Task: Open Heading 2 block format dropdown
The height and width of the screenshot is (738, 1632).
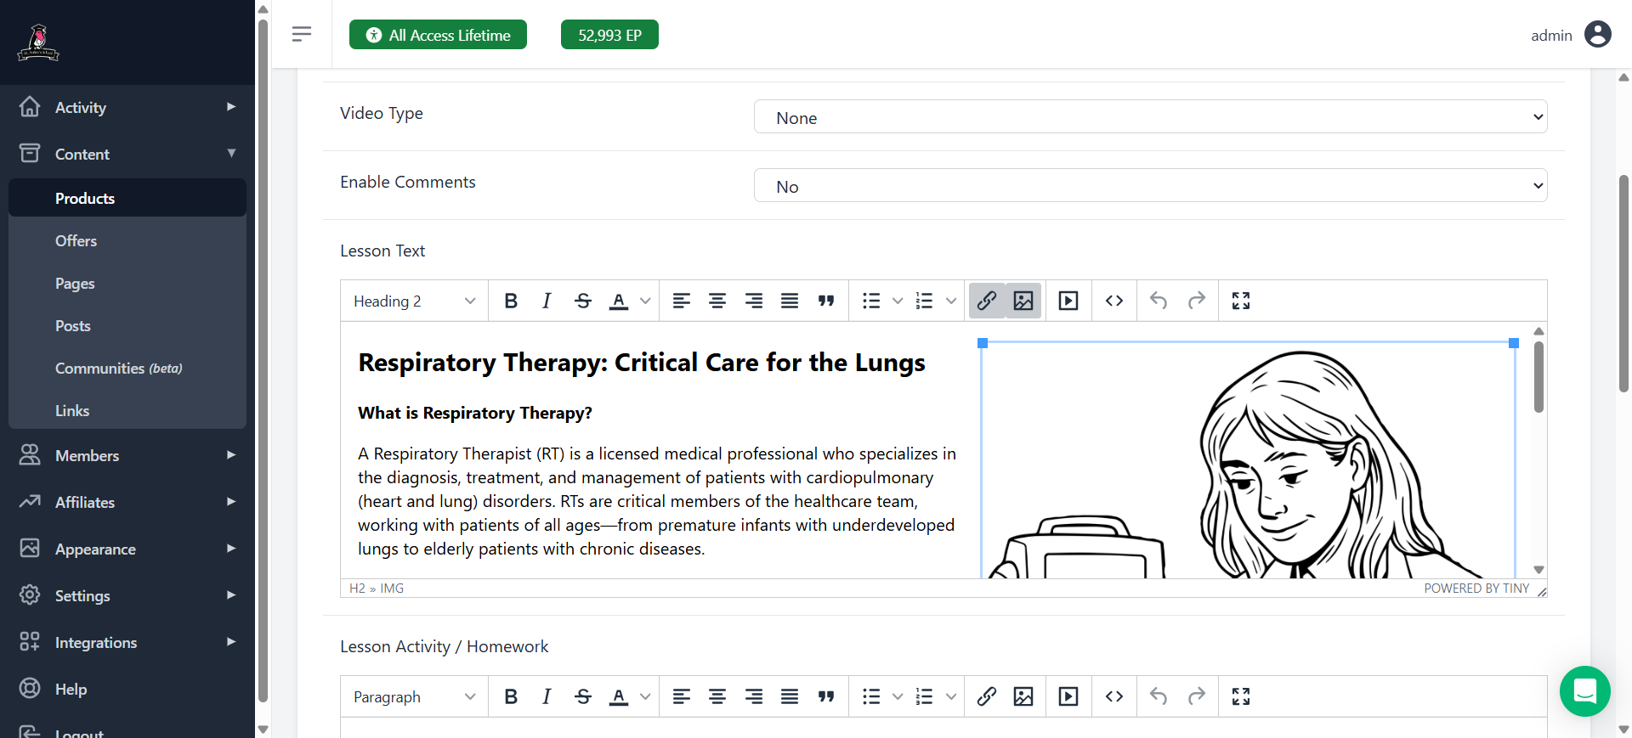Action: click(x=414, y=301)
